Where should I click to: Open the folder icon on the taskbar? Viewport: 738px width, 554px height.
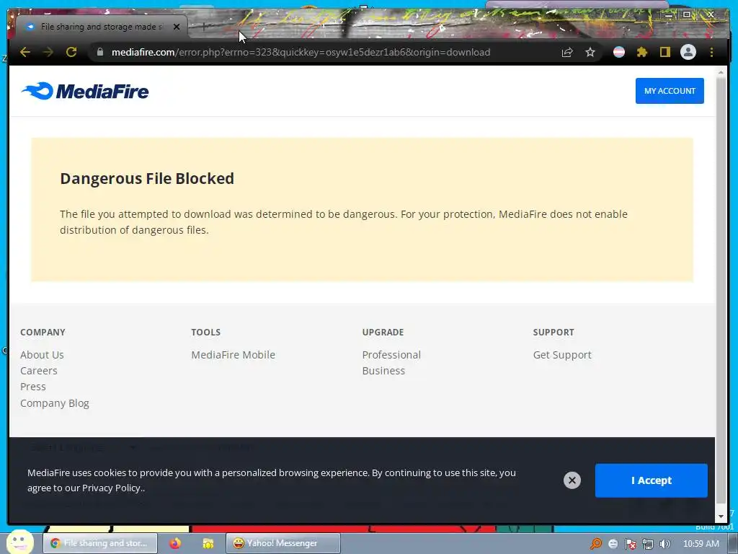(208, 543)
